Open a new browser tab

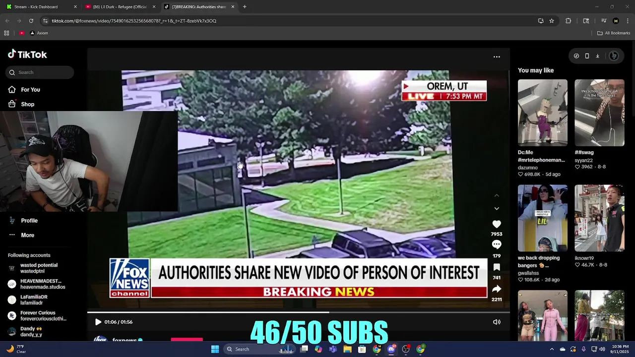245,7
